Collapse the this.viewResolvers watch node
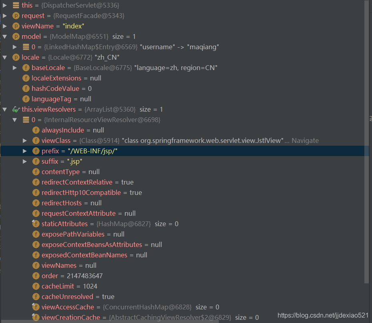 click(4, 109)
